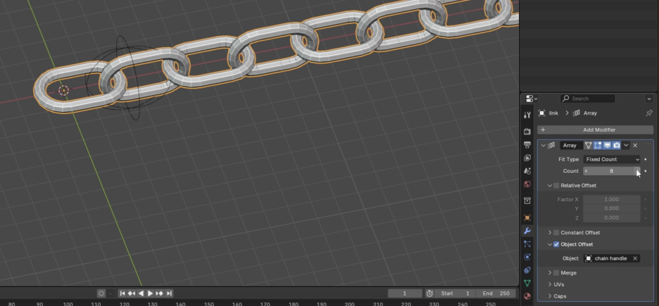
Task: Toggle Array modifier edit mode display
Action: (598, 145)
